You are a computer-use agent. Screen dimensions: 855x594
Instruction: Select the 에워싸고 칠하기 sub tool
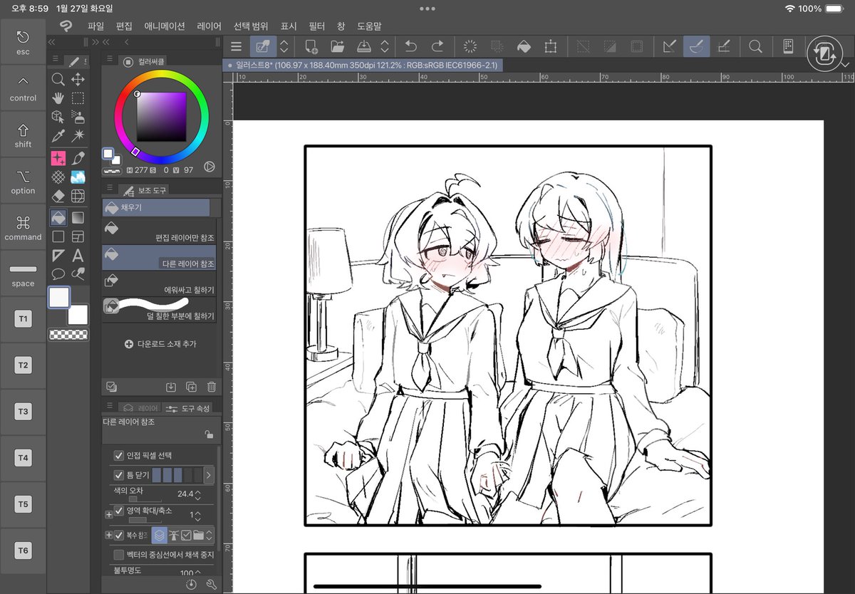point(158,283)
